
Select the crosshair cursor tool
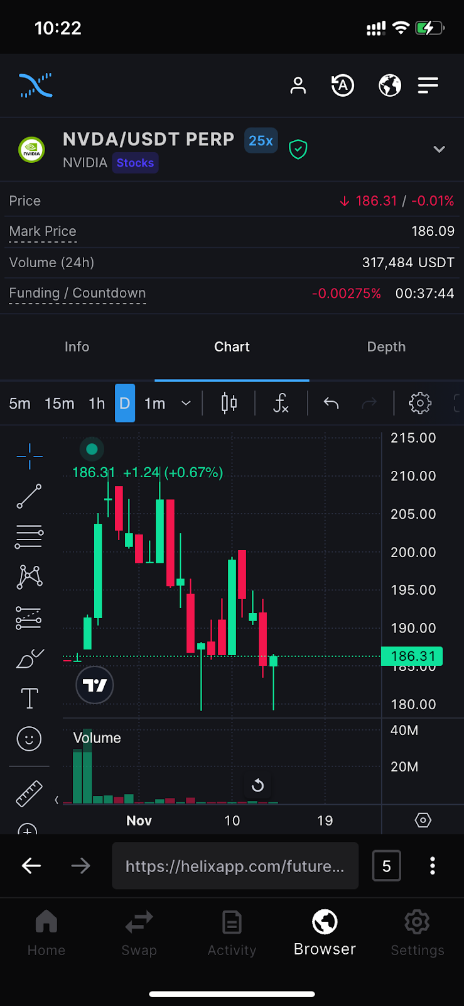(x=30, y=456)
